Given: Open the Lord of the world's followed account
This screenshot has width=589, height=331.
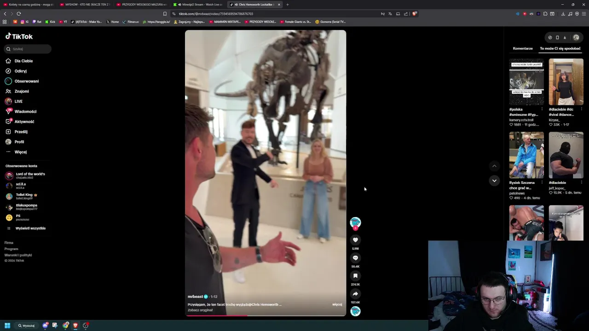Looking at the screenshot, I should [26, 176].
